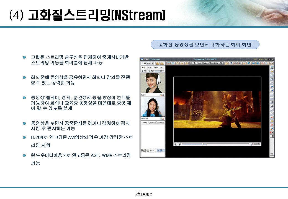This screenshot has height=199, width=288.
Task: Click tutor2's whiteboard permission icon
Action: click(161, 95)
